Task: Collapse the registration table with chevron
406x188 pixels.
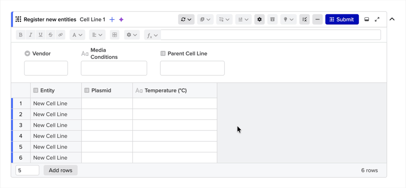Action: (x=392, y=19)
